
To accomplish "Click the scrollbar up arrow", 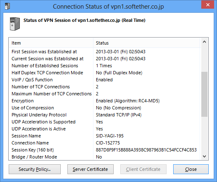I will click(x=204, y=42).
